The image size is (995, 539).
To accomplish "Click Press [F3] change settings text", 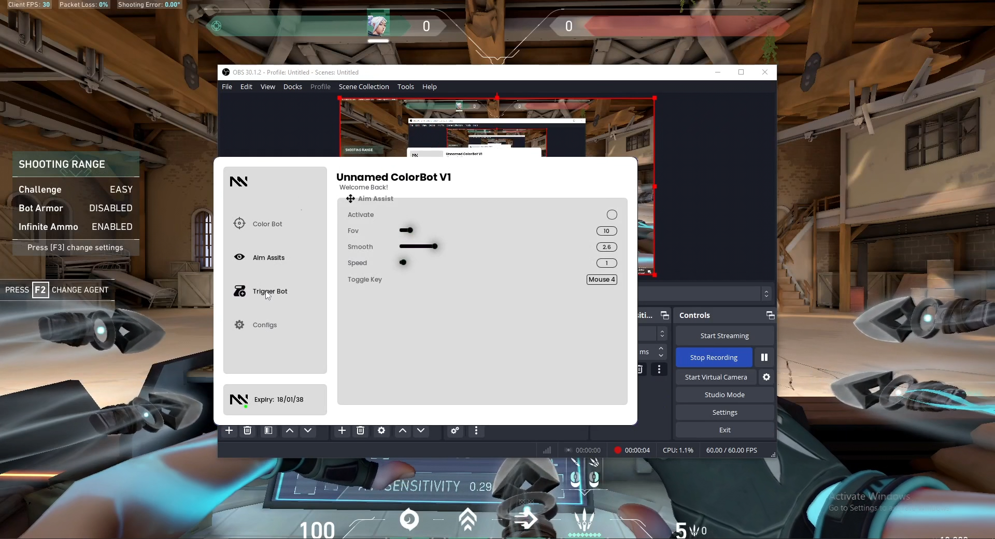I will 76,247.
